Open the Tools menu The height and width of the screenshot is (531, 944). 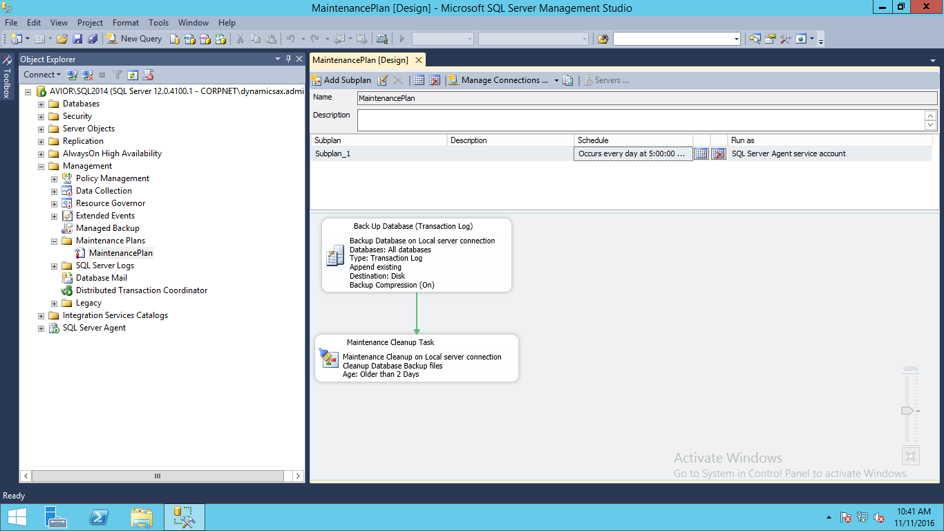[158, 23]
